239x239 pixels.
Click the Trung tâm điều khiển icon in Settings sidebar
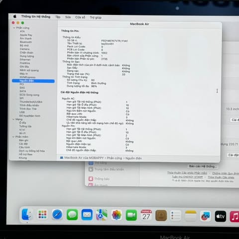(91, 169)
